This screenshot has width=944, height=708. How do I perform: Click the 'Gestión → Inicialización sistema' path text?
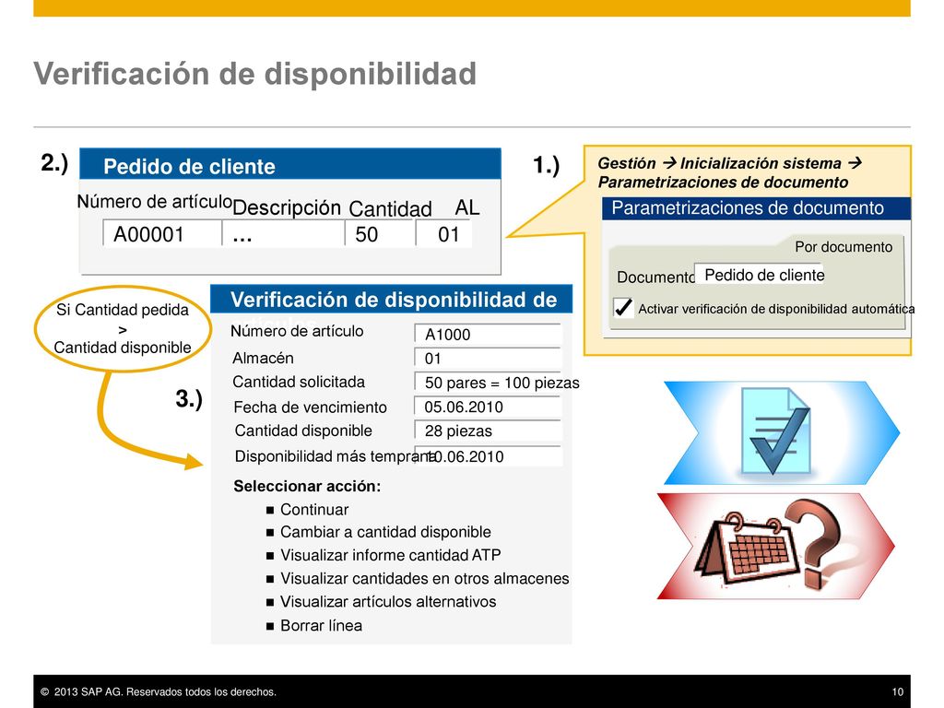(x=730, y=163)
